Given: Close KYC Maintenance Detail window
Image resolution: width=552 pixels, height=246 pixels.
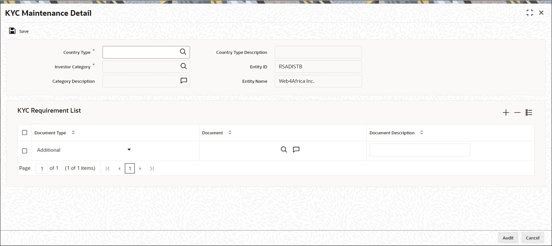Looking at the screenshot, I should [x=541, y=12].
